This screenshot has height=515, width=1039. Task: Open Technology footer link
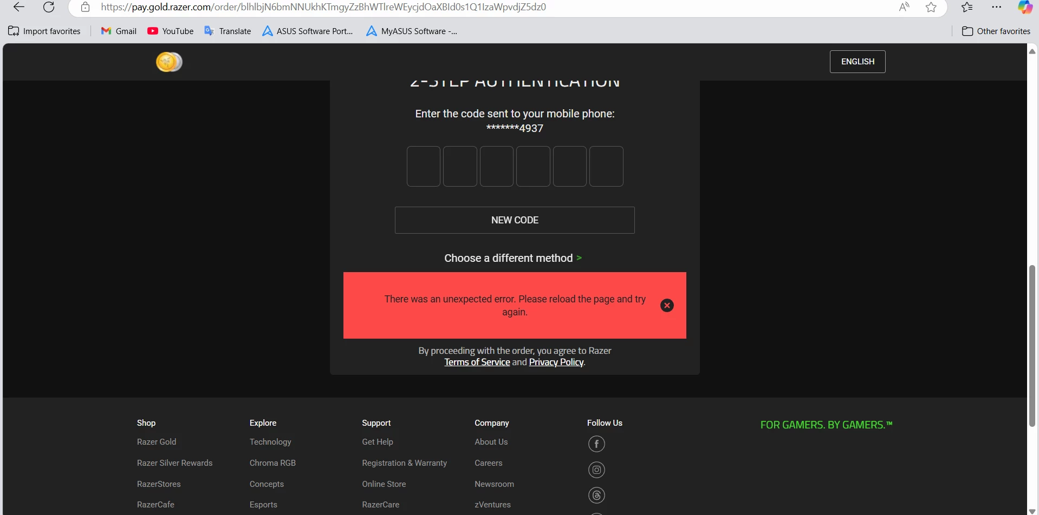(x=270, y=442)
